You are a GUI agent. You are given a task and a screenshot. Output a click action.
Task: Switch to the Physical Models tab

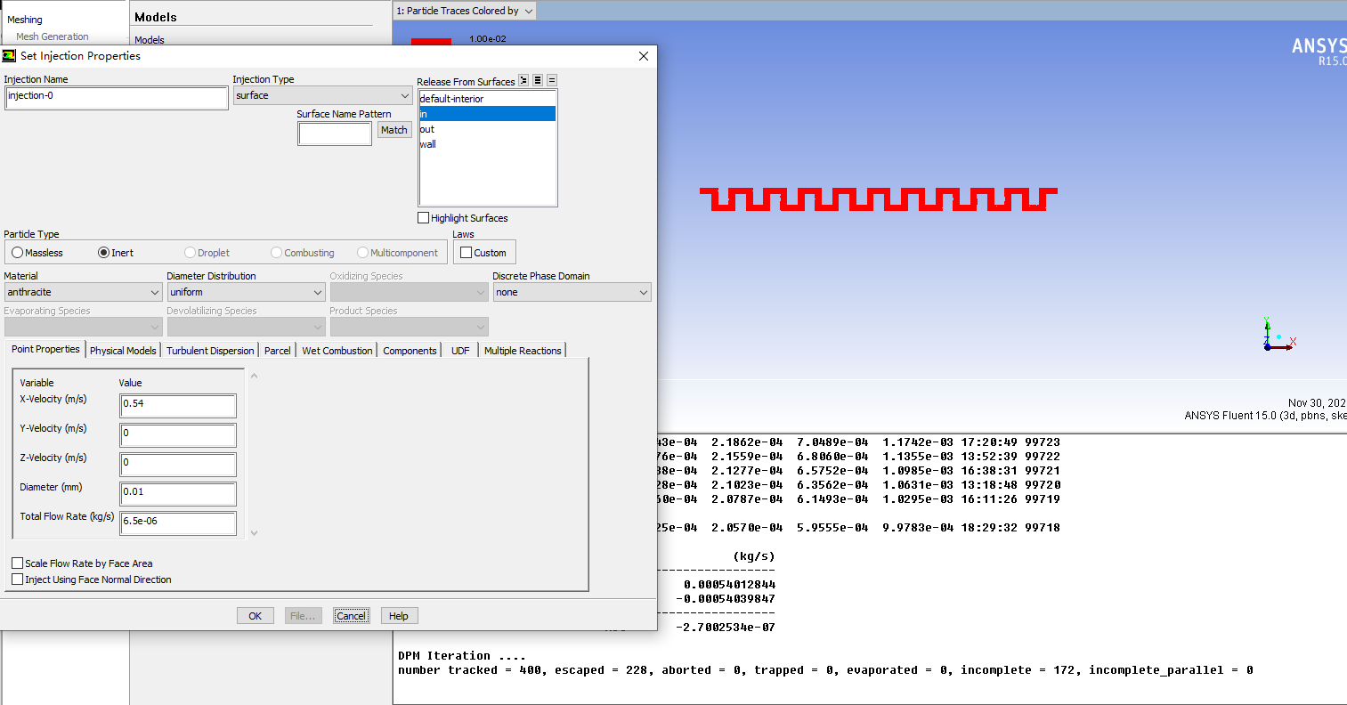(123, 351)
